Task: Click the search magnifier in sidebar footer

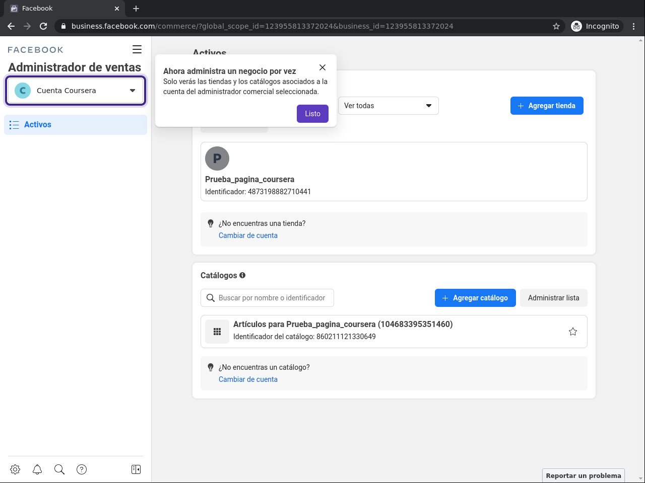Action: click(59, 469)
